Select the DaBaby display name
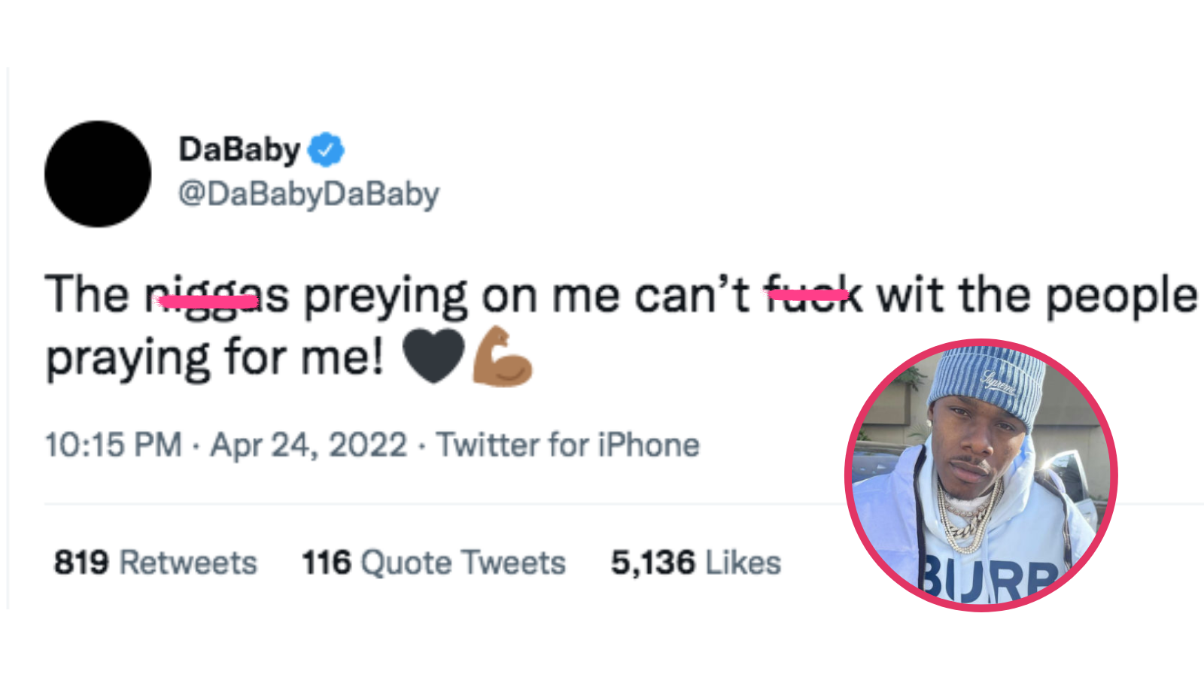 coord(239,149)
